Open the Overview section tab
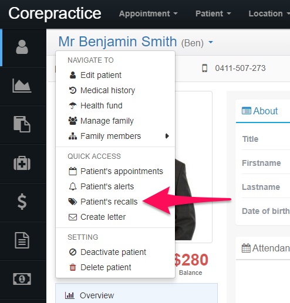Screen dimensions: 290x303 (136, 295)
